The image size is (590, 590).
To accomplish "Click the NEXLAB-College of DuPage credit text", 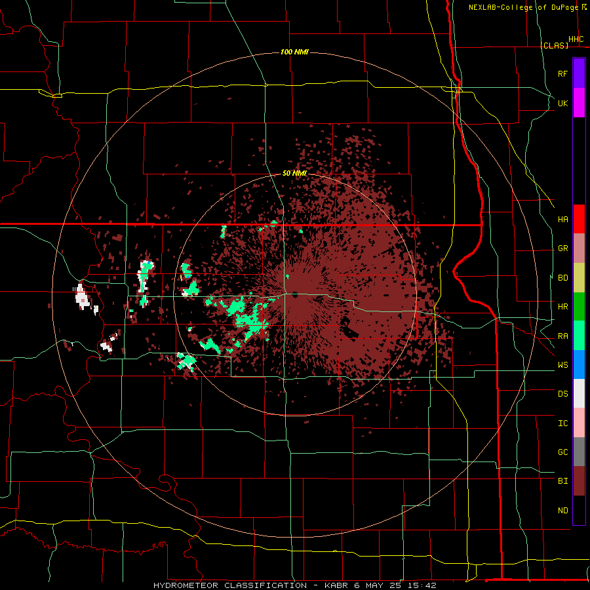I will point(523,7).
